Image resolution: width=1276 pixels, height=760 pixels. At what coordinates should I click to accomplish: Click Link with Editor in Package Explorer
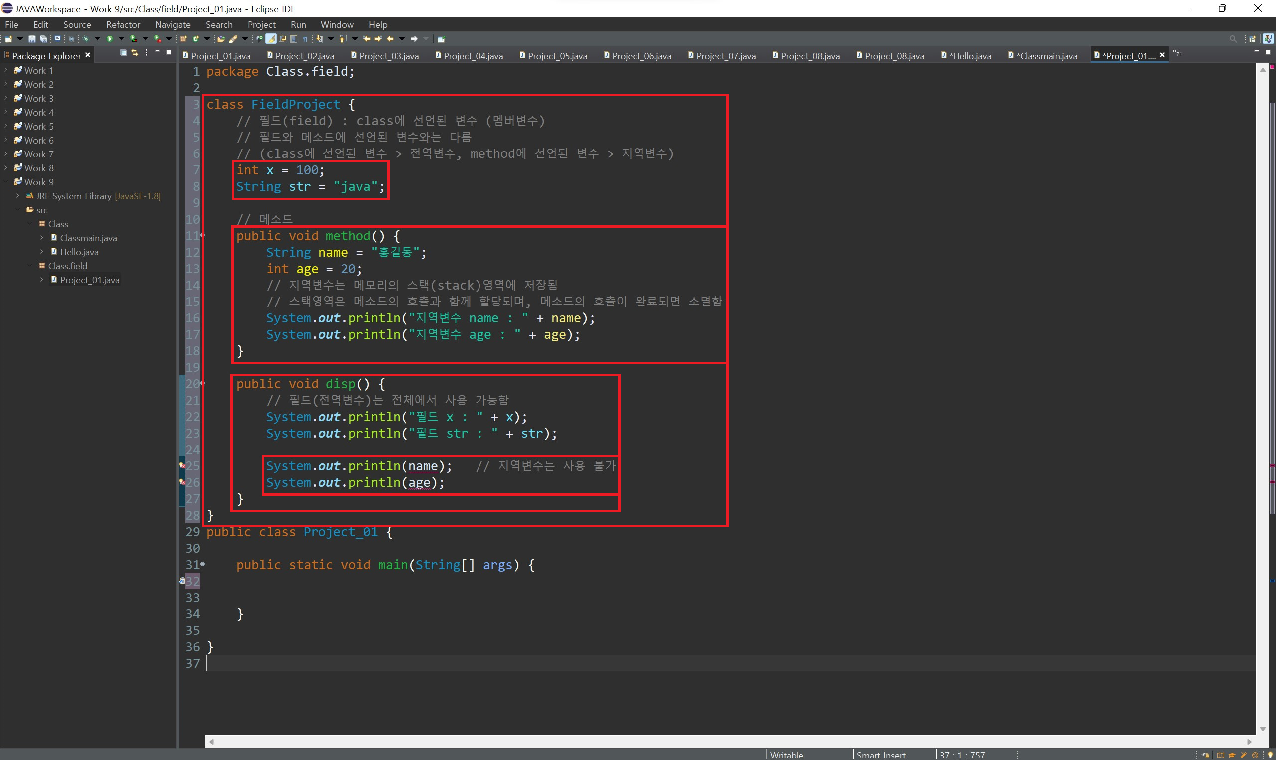point(135,53)
